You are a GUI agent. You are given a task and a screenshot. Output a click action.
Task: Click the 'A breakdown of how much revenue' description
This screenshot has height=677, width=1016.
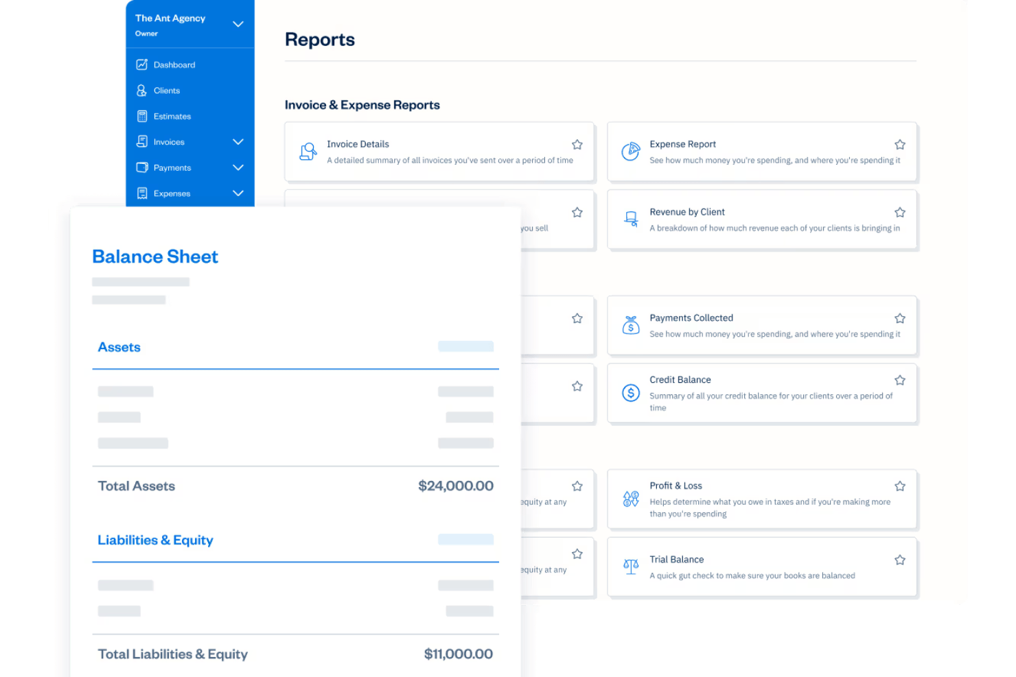coord(774,228)
